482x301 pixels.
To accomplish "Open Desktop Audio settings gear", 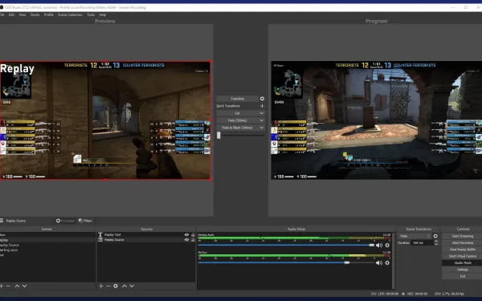I will [387, 245].
